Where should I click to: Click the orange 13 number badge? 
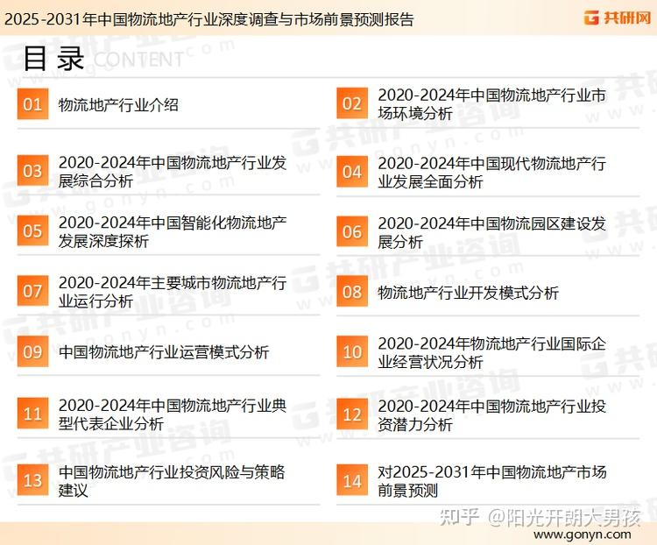pyautogui.click(x=32, y=480)
